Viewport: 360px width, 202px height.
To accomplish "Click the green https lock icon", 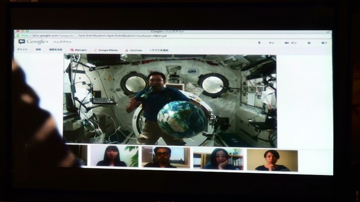I will click(18, 35).
